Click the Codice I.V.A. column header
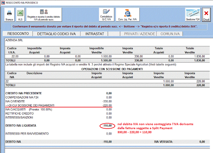 tap(12, 50)
